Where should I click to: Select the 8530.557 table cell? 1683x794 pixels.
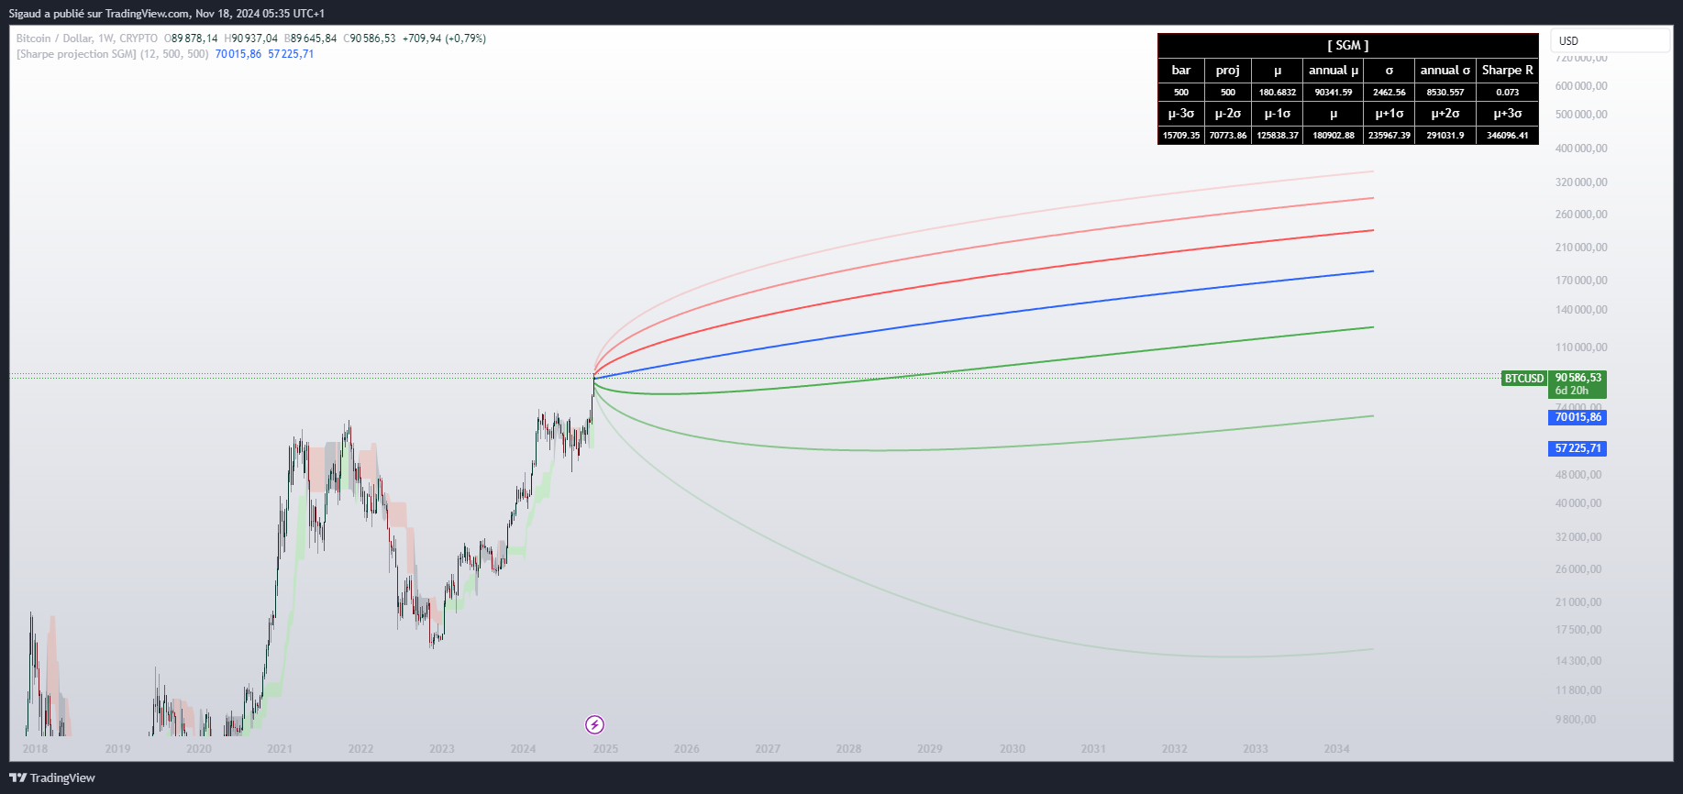(1445, 92)
